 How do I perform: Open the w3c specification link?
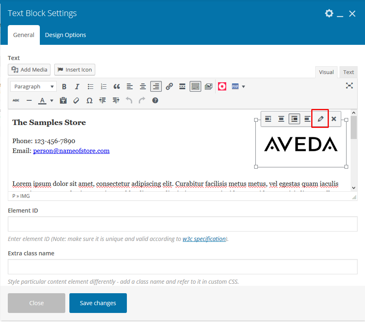[x=204, y=239]
